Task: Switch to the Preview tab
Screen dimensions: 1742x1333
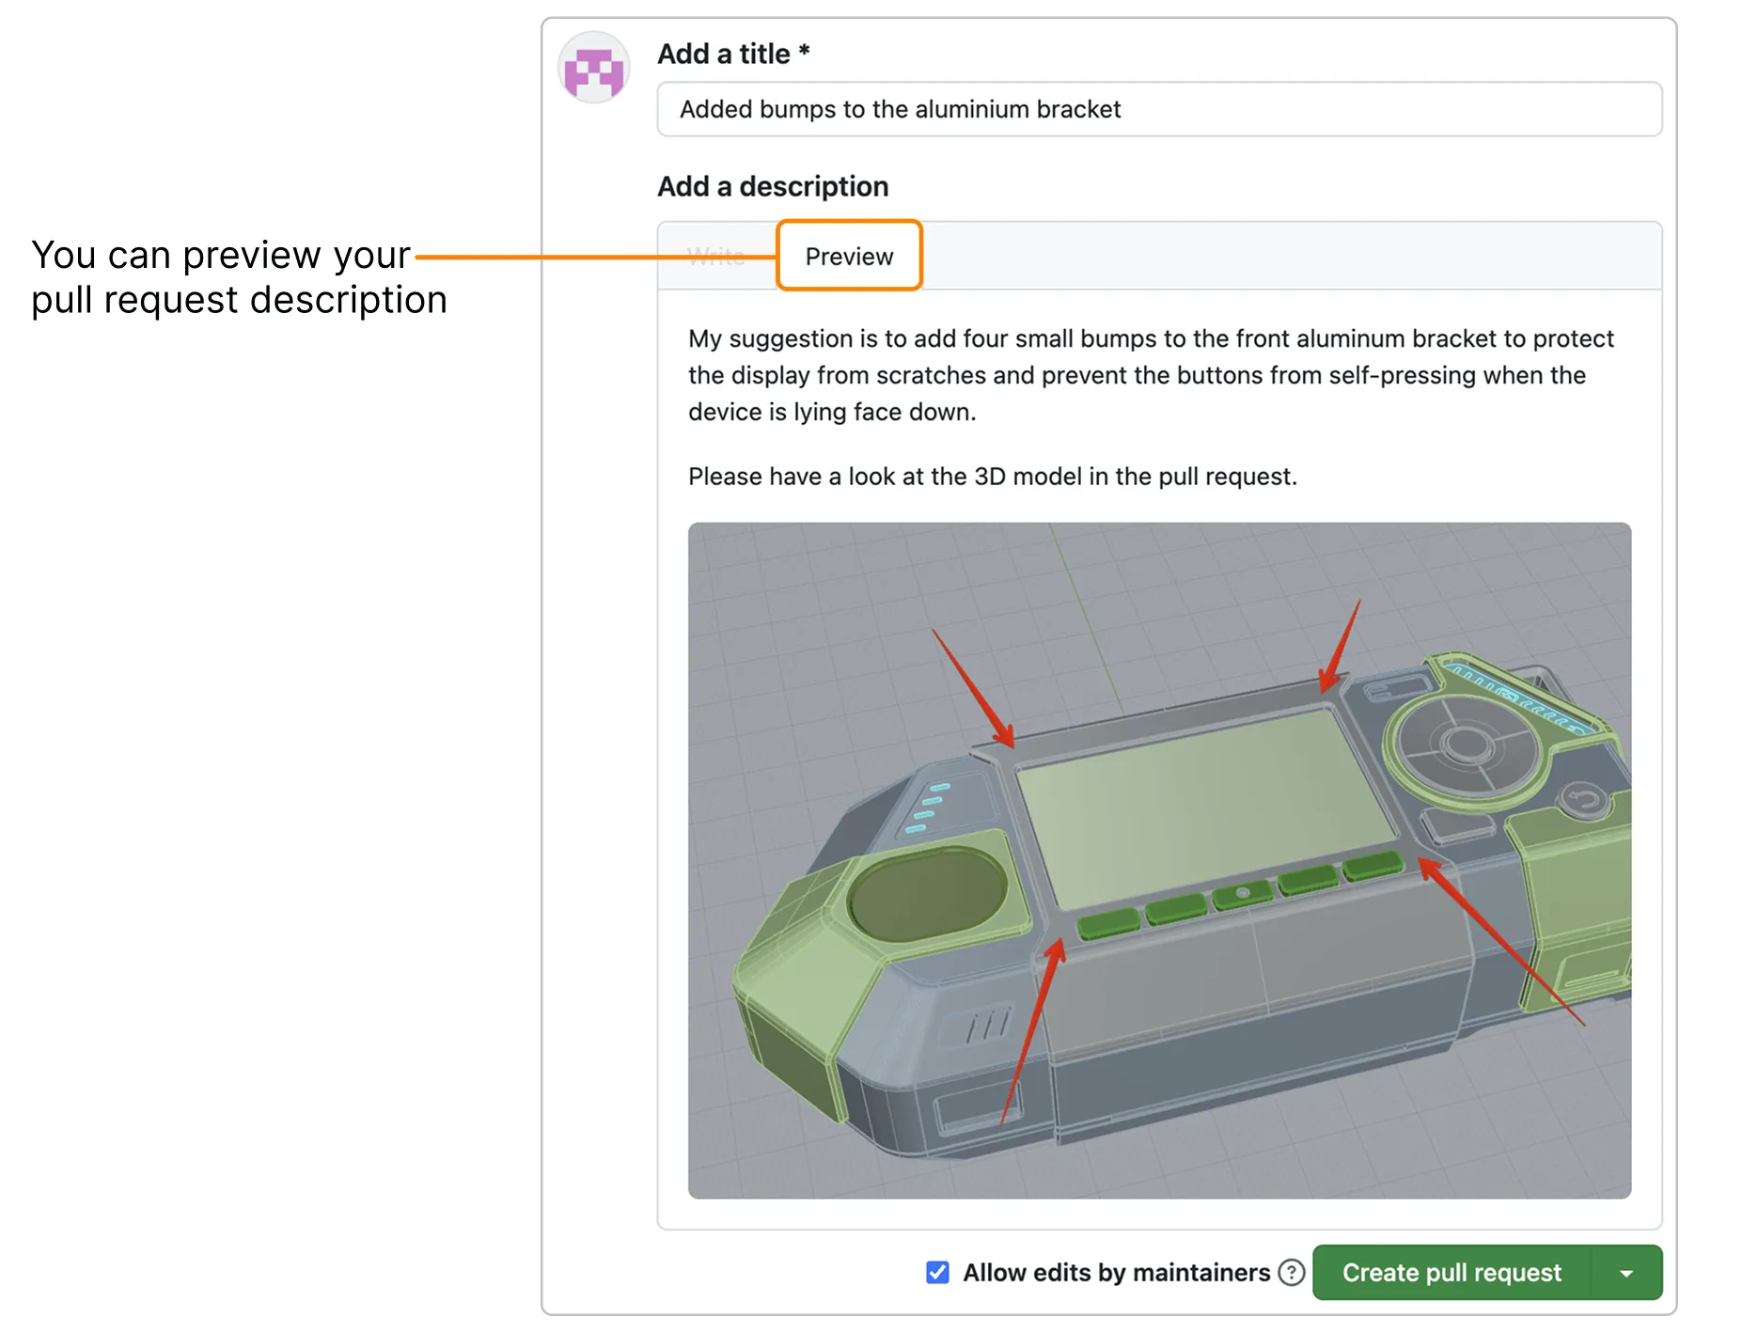Action: point(849,256)
